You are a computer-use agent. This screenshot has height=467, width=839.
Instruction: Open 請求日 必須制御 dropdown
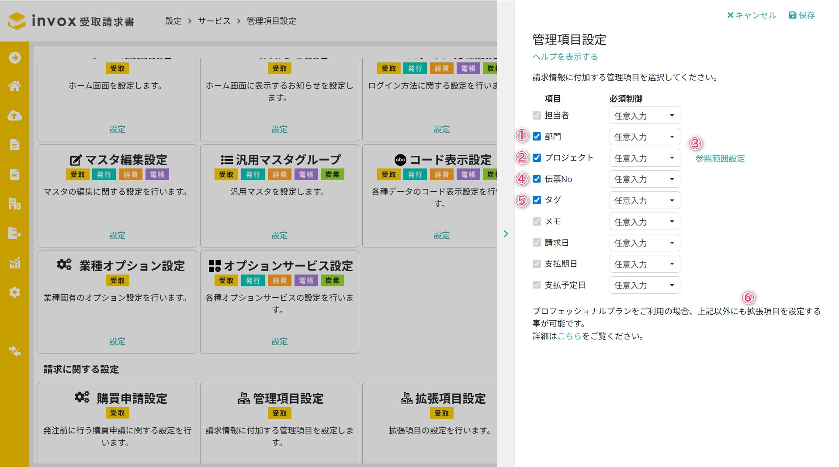[645, 243]
